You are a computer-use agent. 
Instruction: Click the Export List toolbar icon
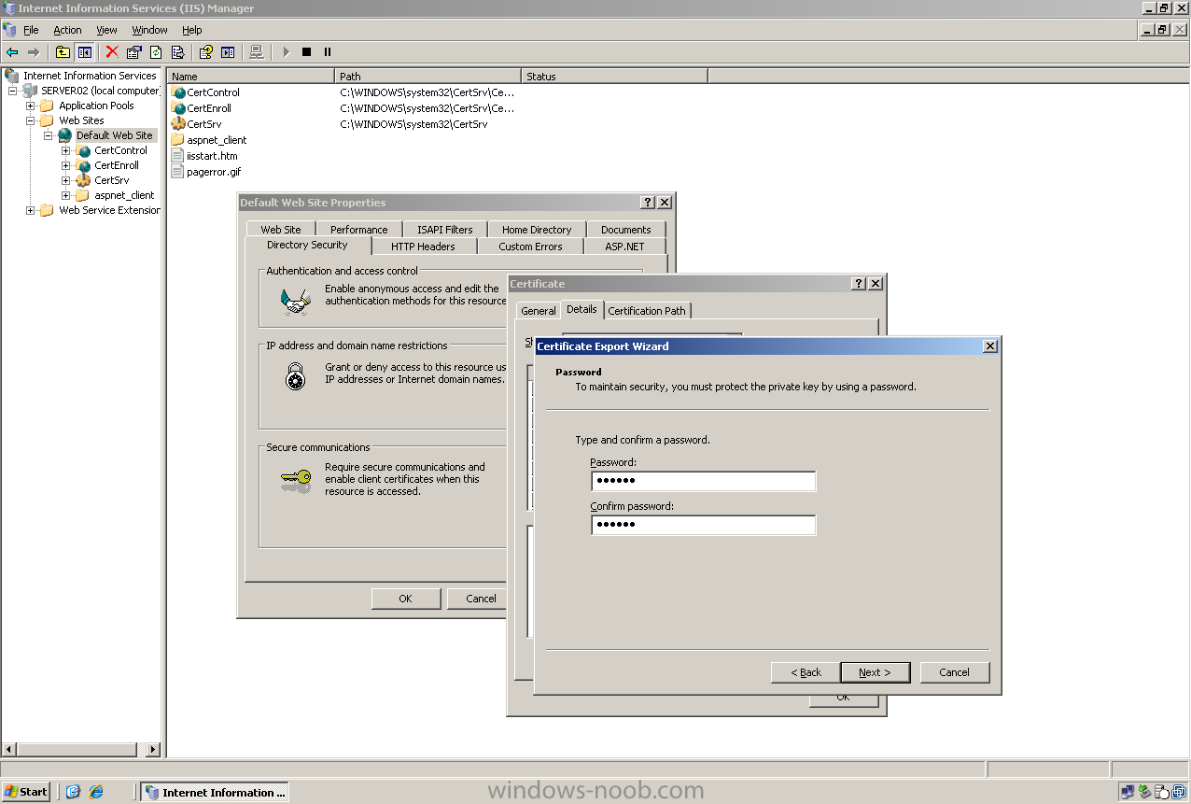(x=177, y=52)
